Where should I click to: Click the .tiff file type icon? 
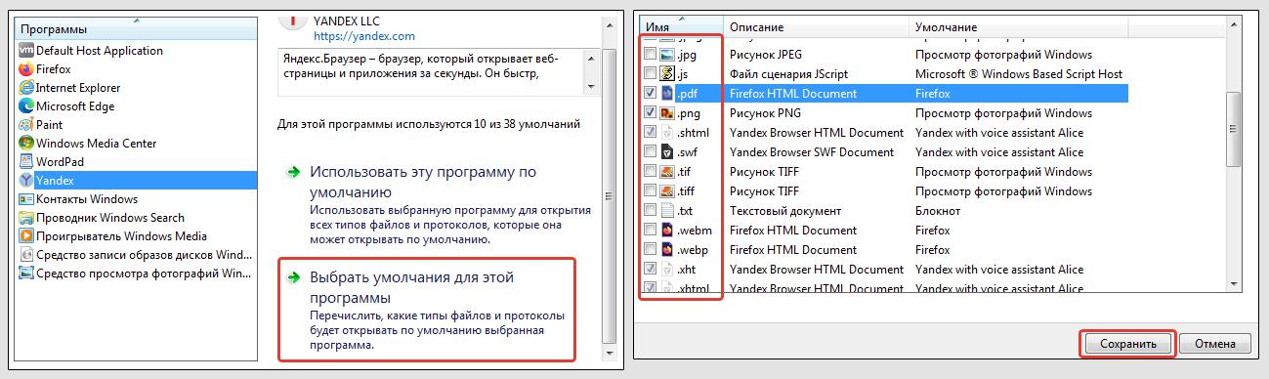[x=667, y=191]
